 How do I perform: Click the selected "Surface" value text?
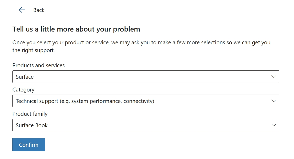coord(25,77)
